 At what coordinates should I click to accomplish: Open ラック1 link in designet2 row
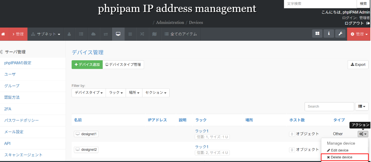pyautogui.click(x=202, y=147)
